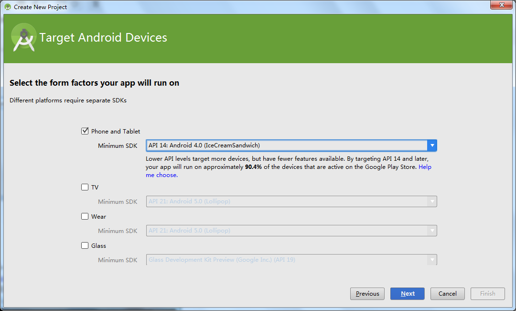
Task: Click the 'Select the form factors' heading
Action: pyautogui.click(x=94, y=83)
